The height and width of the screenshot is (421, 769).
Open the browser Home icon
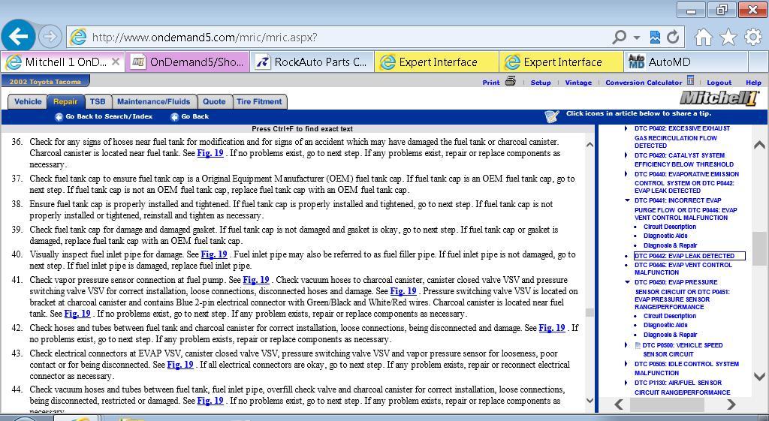click(x=703, y=37)
